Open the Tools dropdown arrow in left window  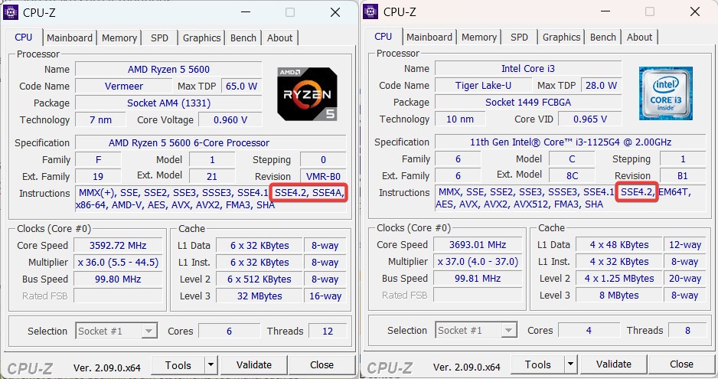coord(211,365)
